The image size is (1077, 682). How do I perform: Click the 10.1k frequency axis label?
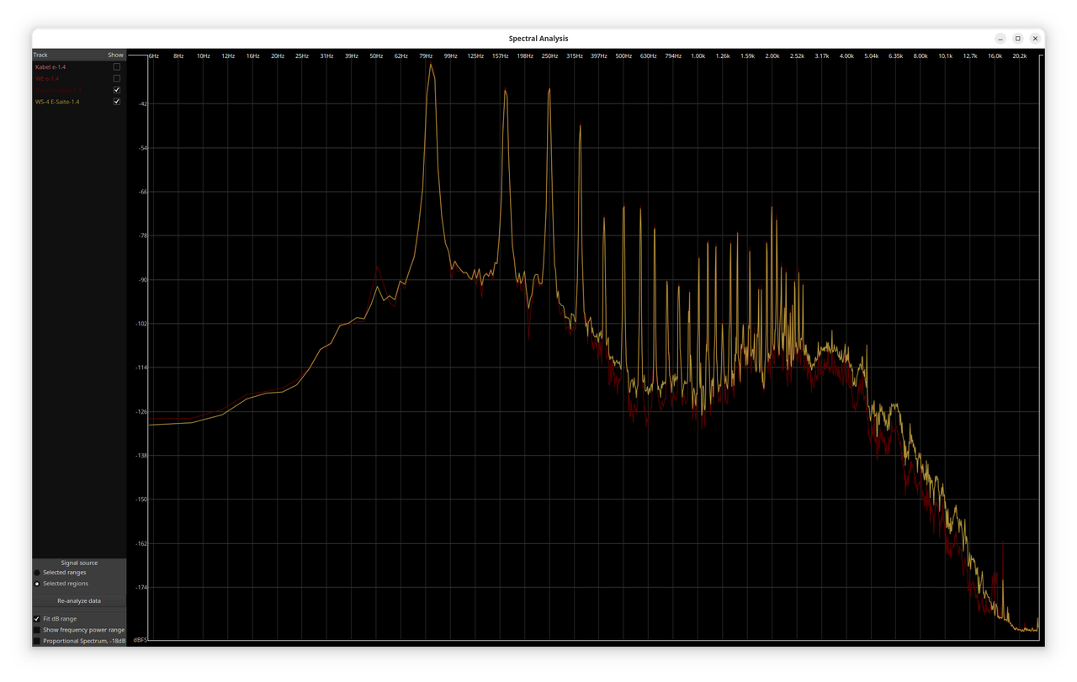946,56
